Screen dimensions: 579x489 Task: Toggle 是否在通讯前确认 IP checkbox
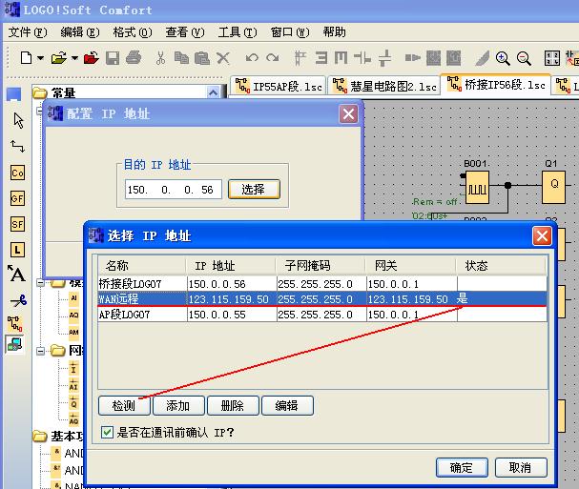click(107, 432)
